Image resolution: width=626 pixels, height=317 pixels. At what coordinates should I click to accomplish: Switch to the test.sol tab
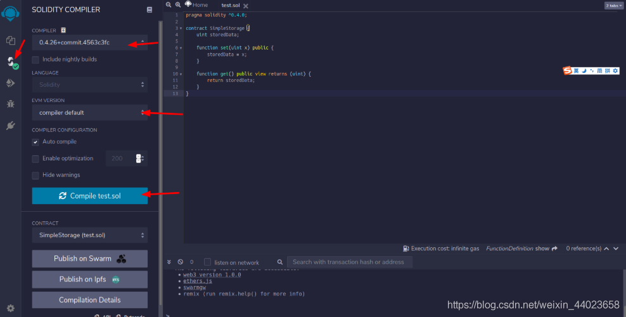point(231,5)
